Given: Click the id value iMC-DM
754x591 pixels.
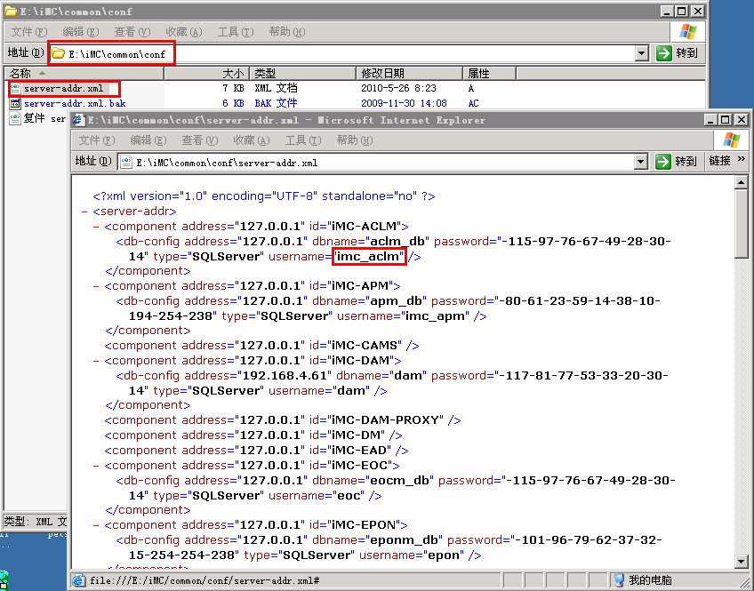Looking at the screenshot, I should [x=357, y=435].
